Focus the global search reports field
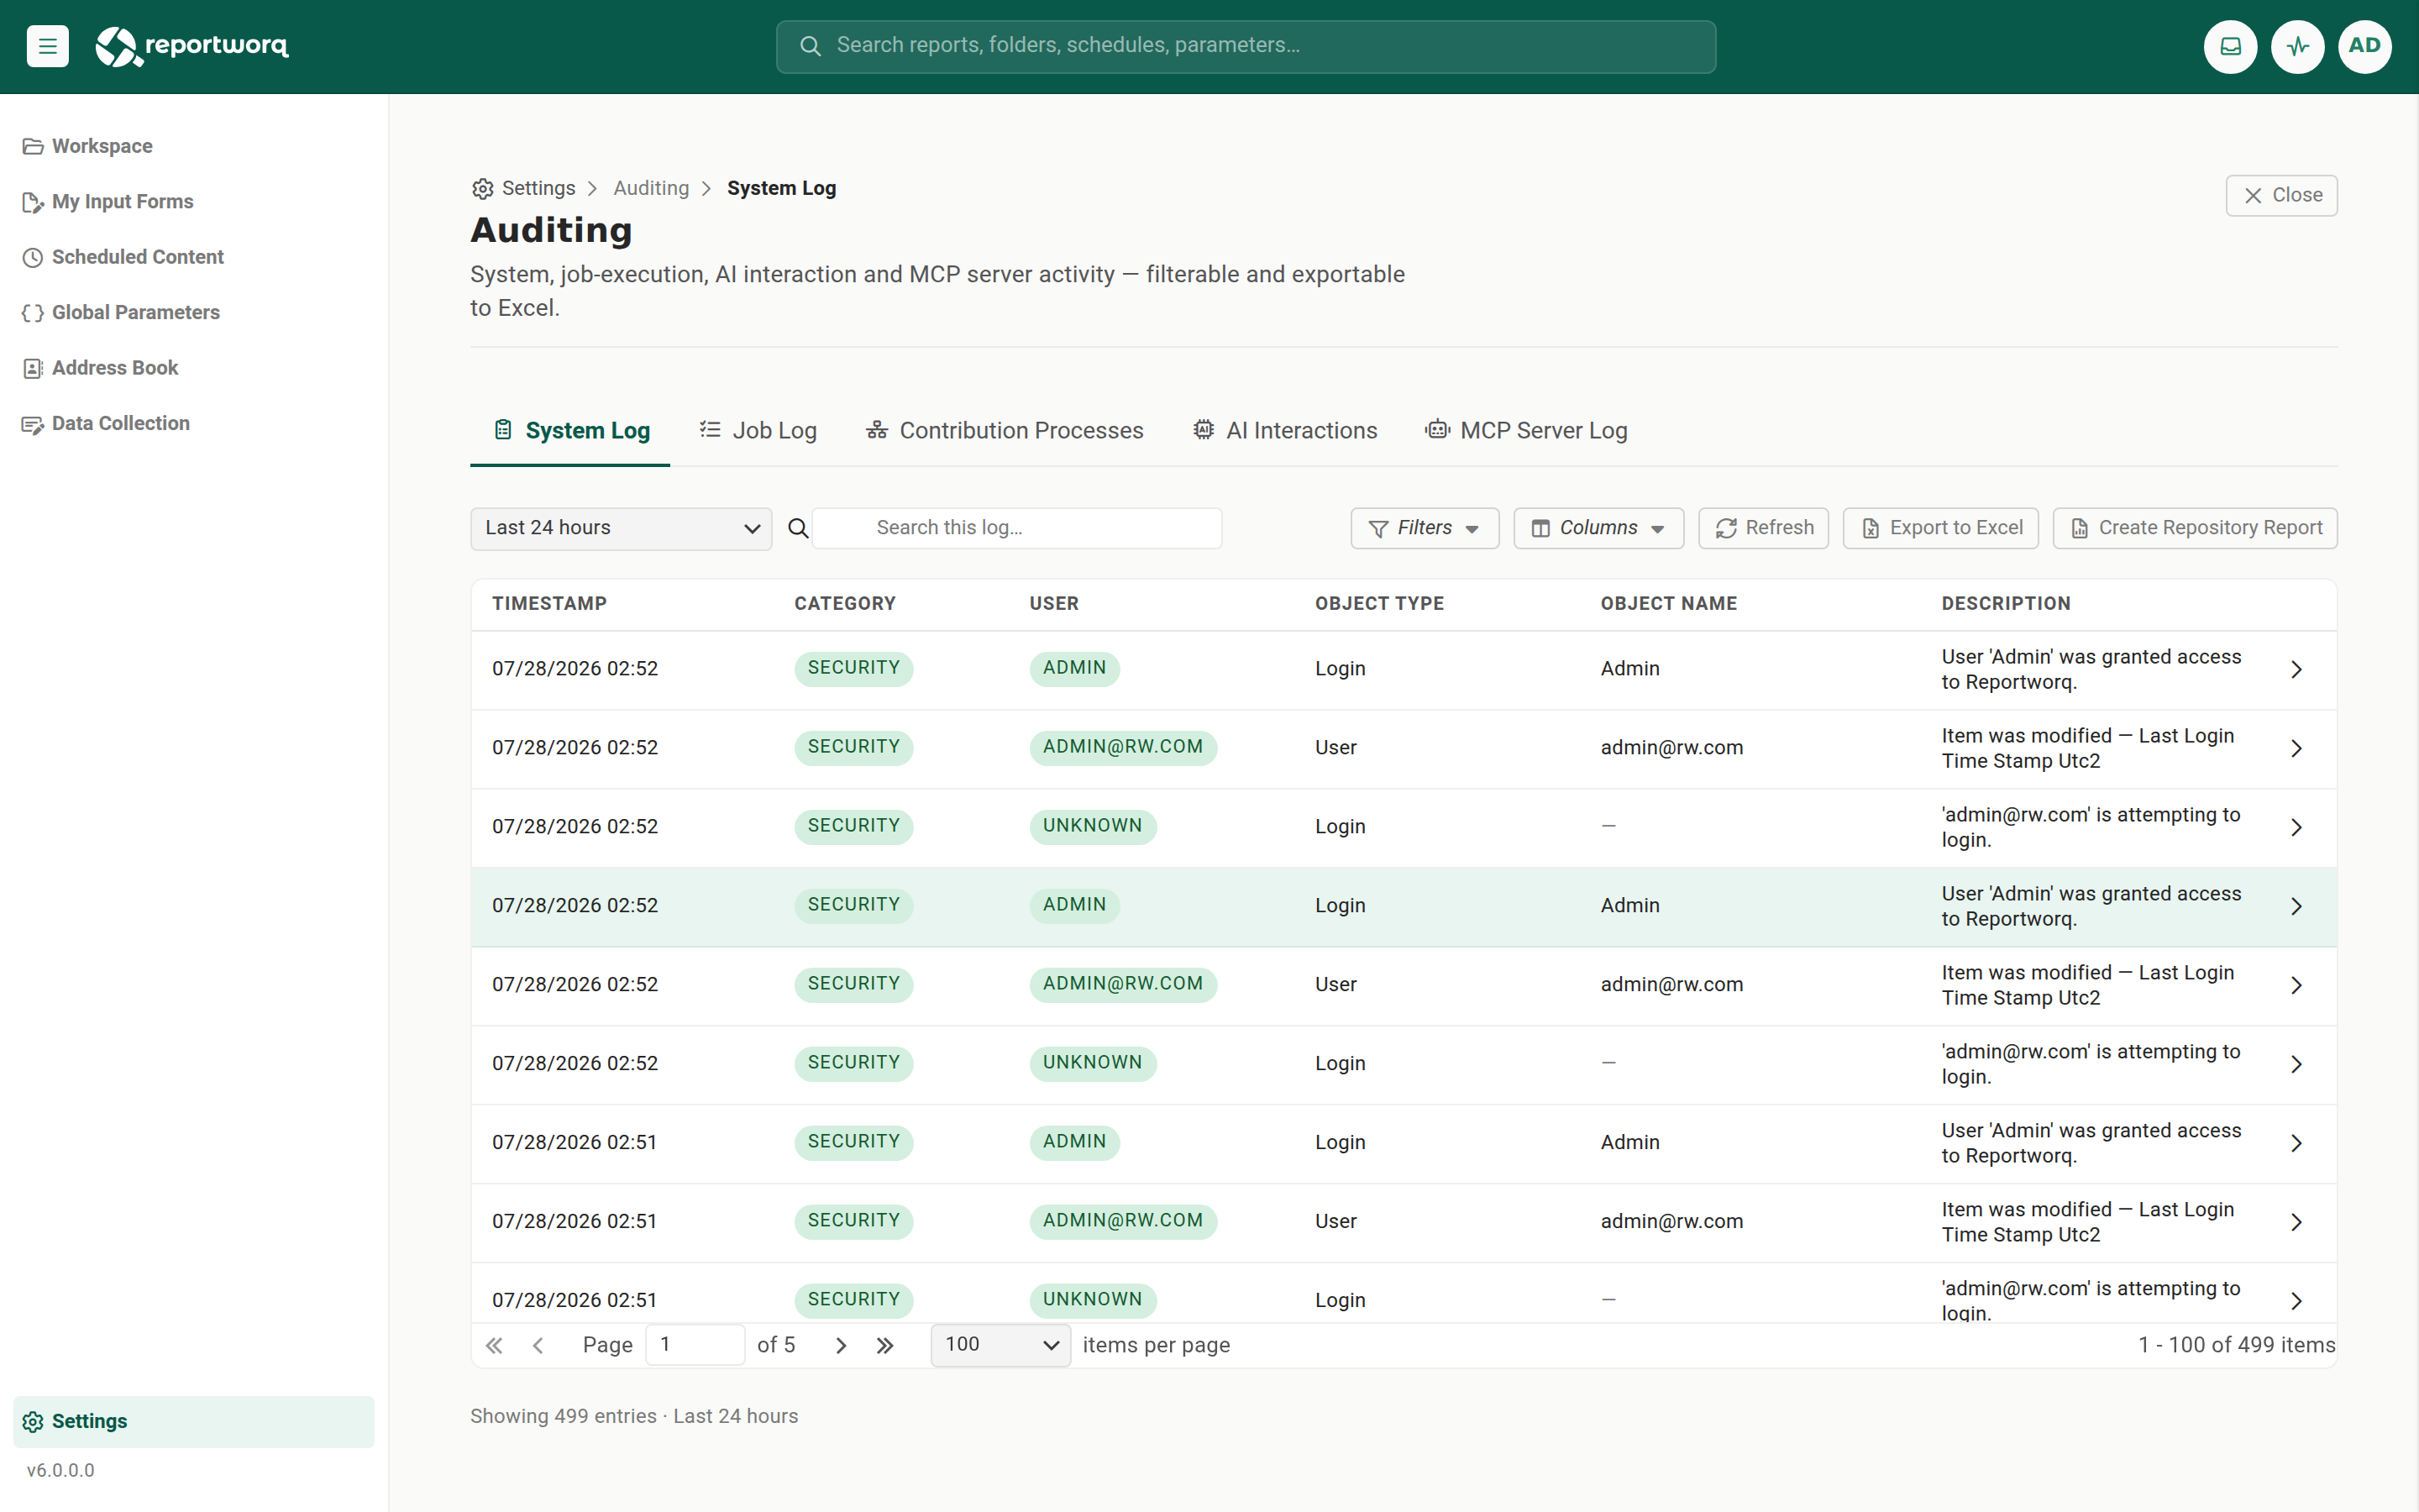The image size is (2419, 1512). [1246, 46]
